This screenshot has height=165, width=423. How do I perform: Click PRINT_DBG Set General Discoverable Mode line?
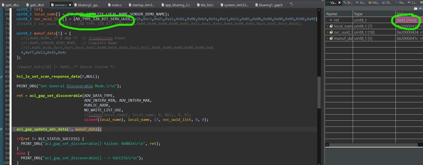(69, 86)
